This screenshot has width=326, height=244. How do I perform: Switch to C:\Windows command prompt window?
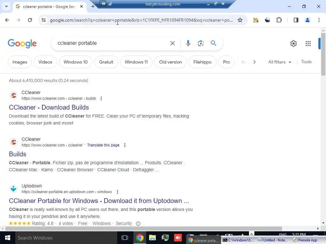[x=238, y=240]
